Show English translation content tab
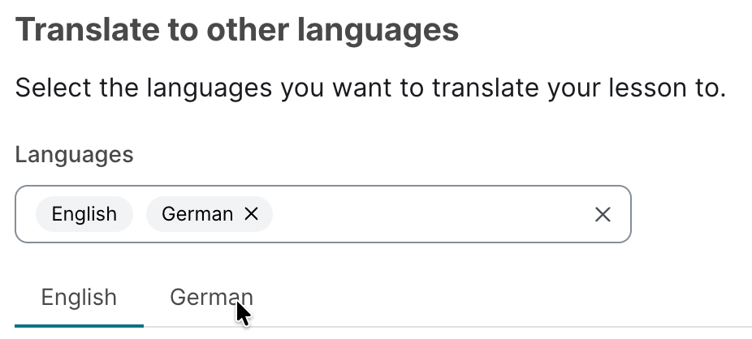752x339 pixels. click(x=79, y=298)
